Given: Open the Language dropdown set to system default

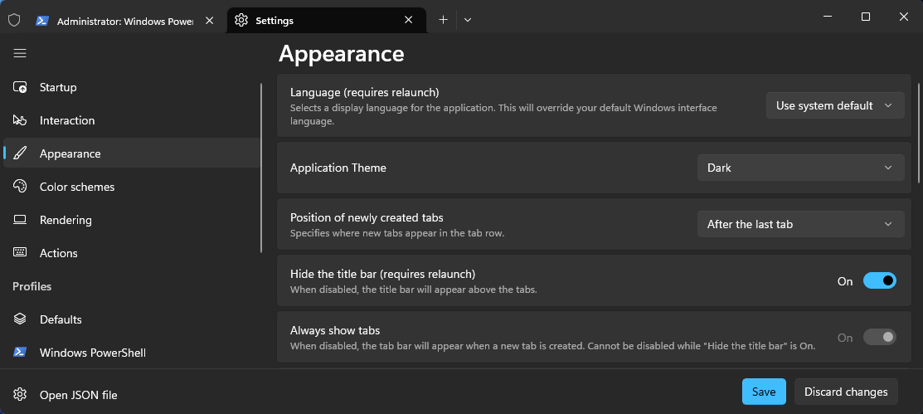Looking at the screenshot, I should [835, 105].
